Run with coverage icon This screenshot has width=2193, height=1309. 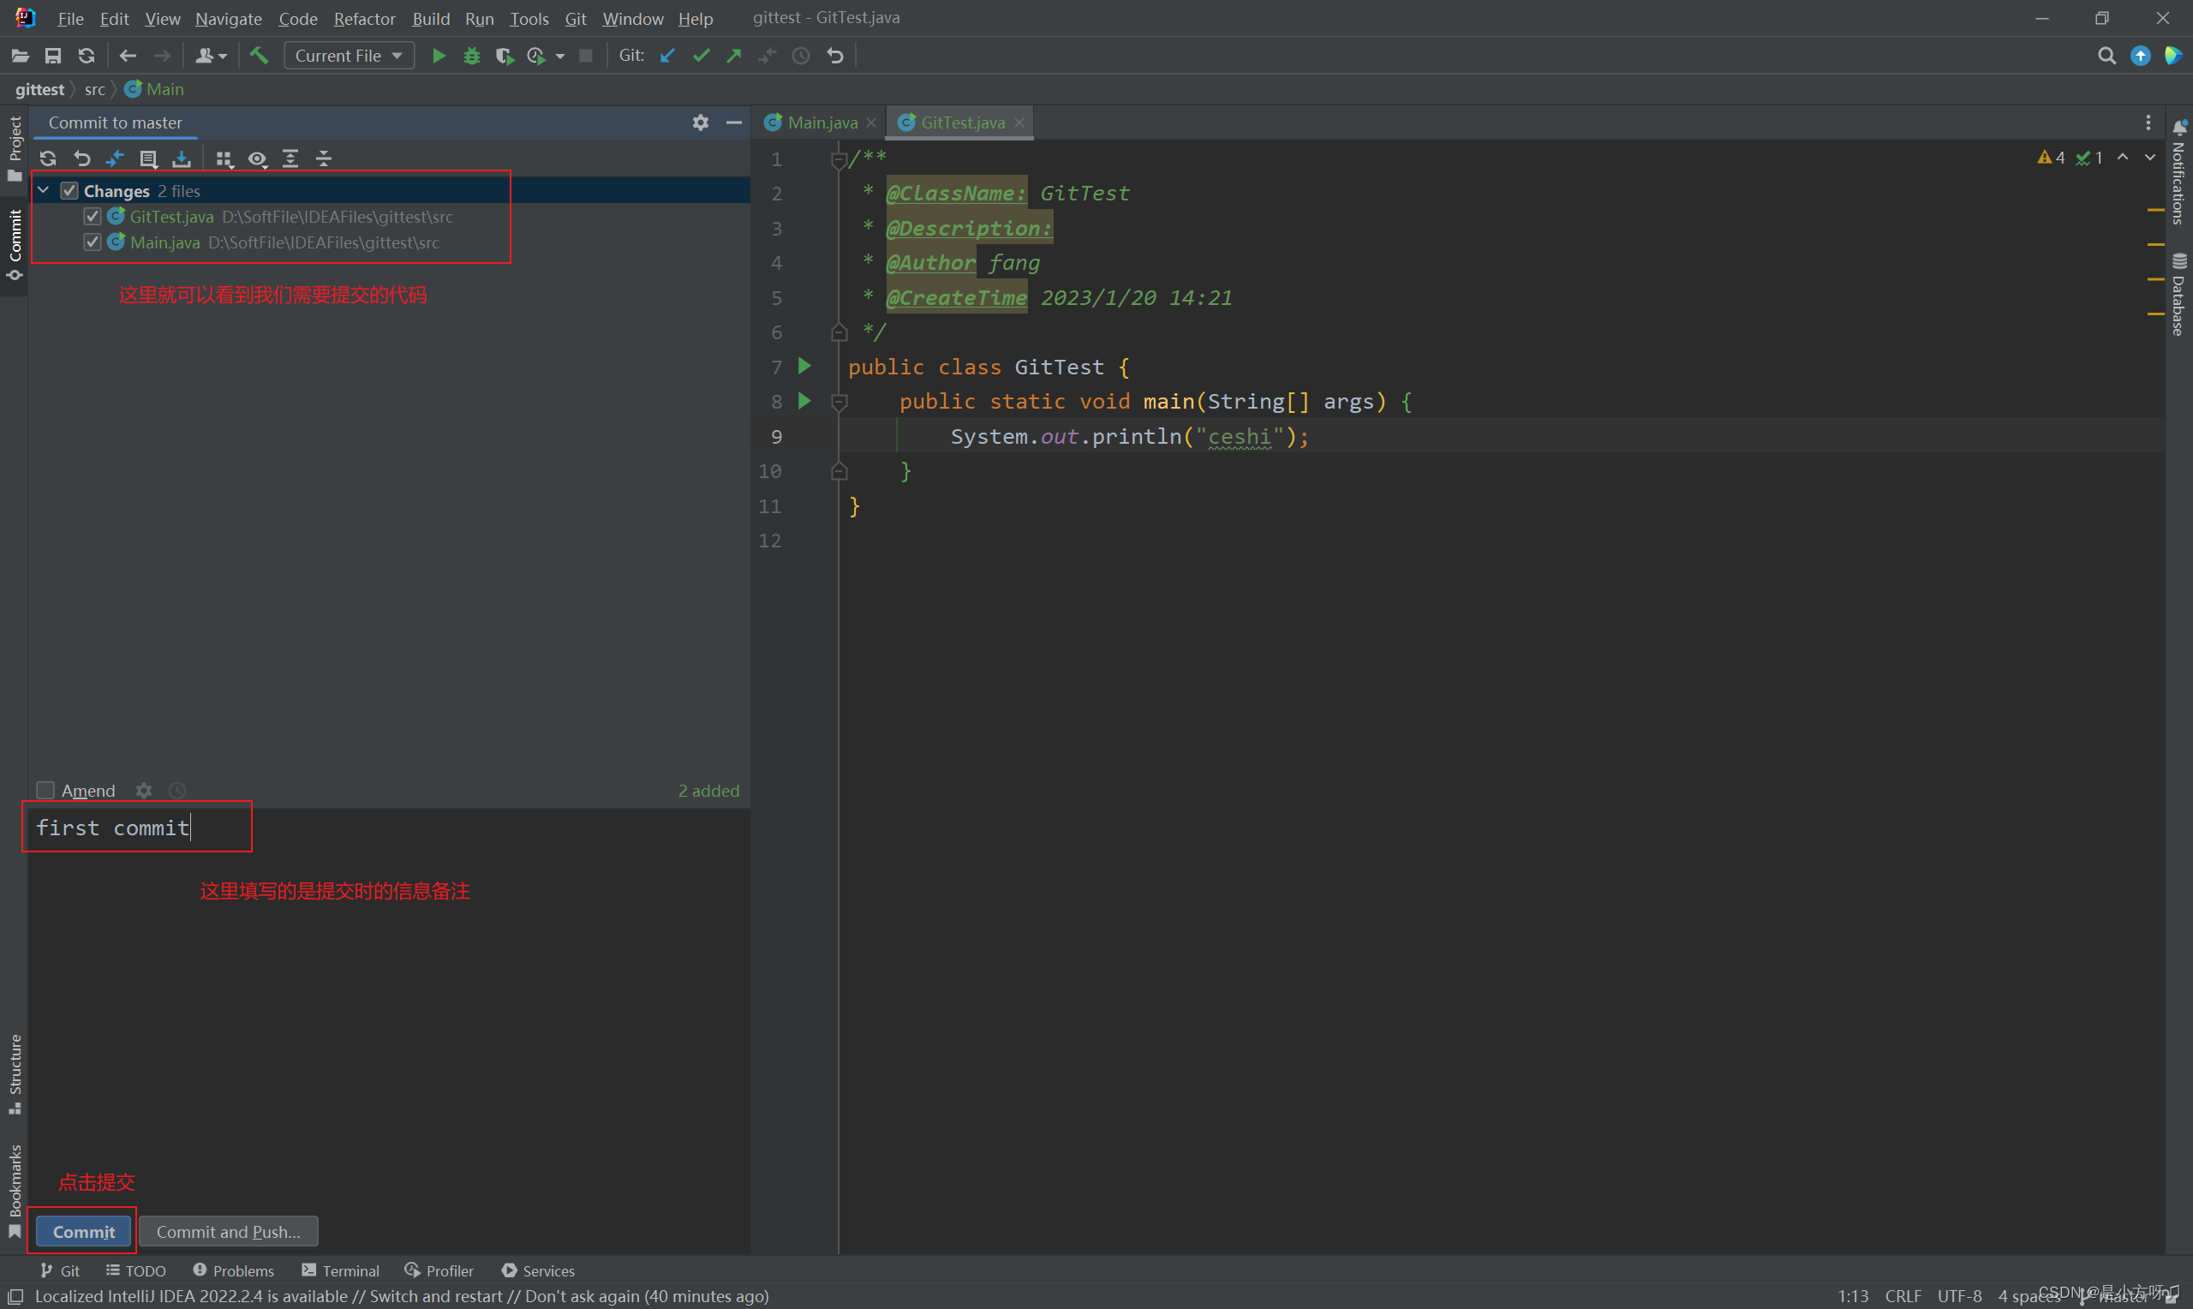click(x=505, y=56)
